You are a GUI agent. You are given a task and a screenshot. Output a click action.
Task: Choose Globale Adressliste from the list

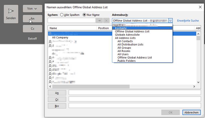(127, 35)
